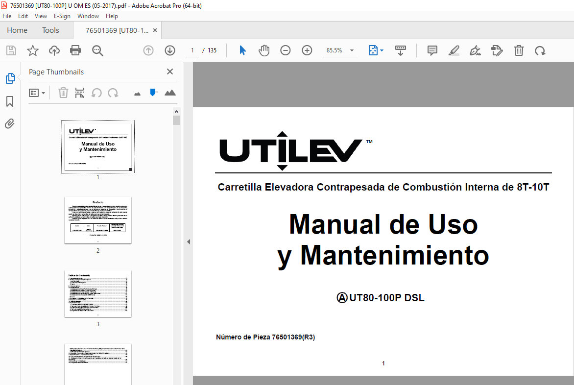The height and width of the screenshot is (385, 574).
Task: Delete the selected page thumbnail
Action: pos(63,93)
